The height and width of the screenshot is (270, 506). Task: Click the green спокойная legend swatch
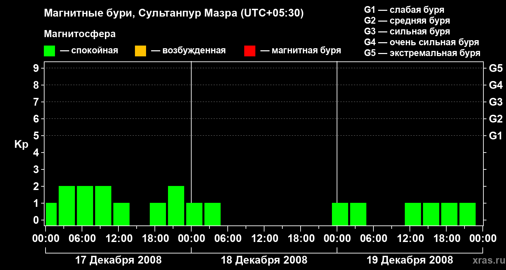49,51
